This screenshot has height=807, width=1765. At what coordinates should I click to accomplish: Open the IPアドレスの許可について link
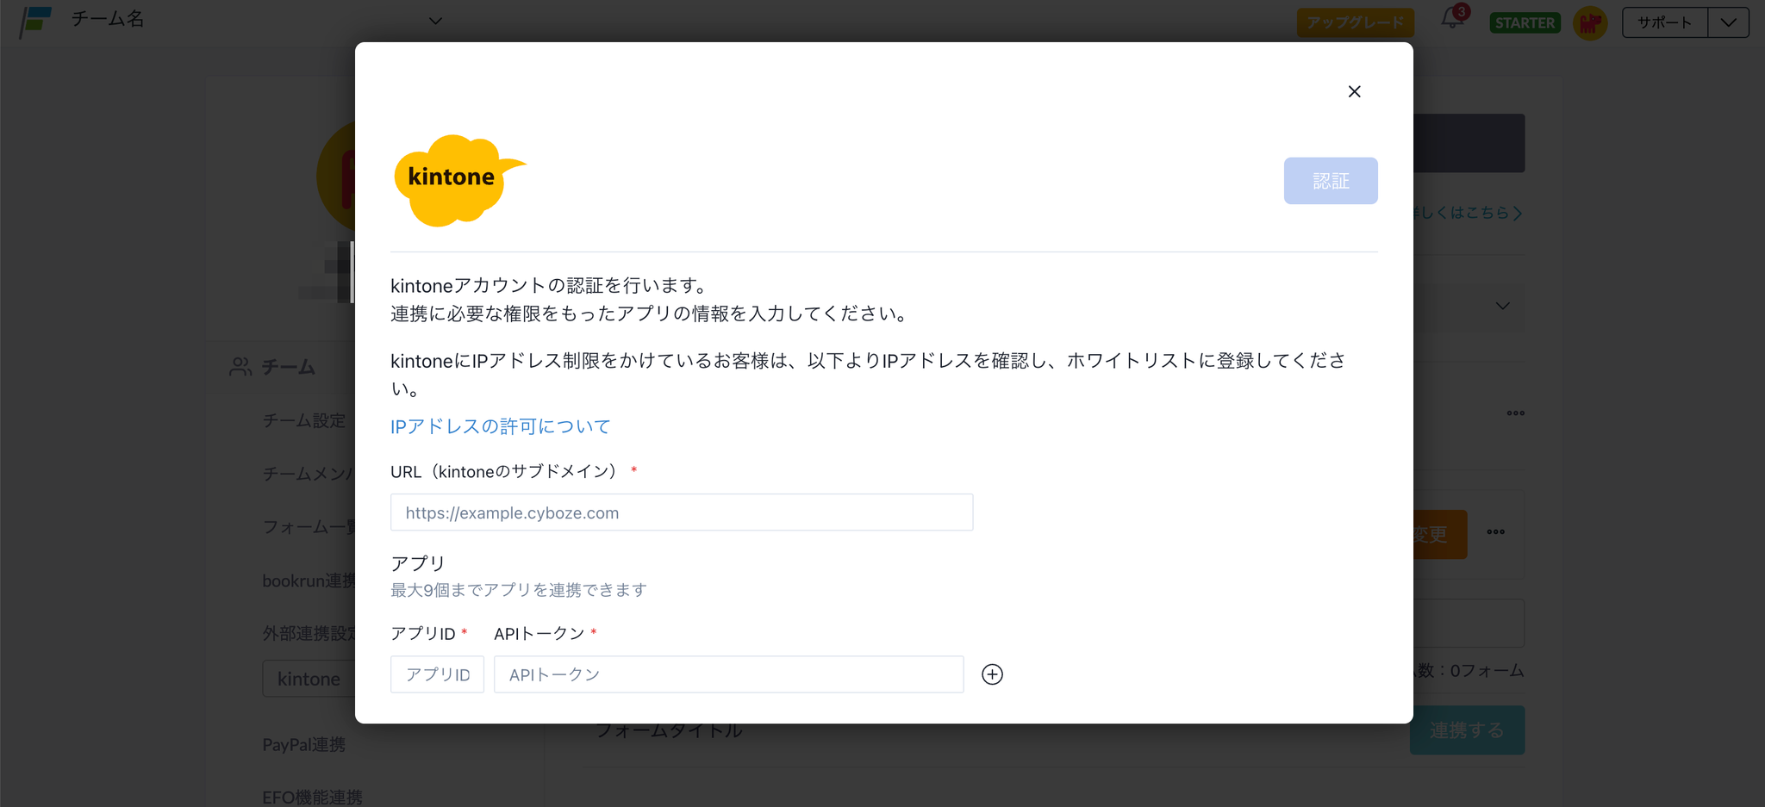click(500, 426)
